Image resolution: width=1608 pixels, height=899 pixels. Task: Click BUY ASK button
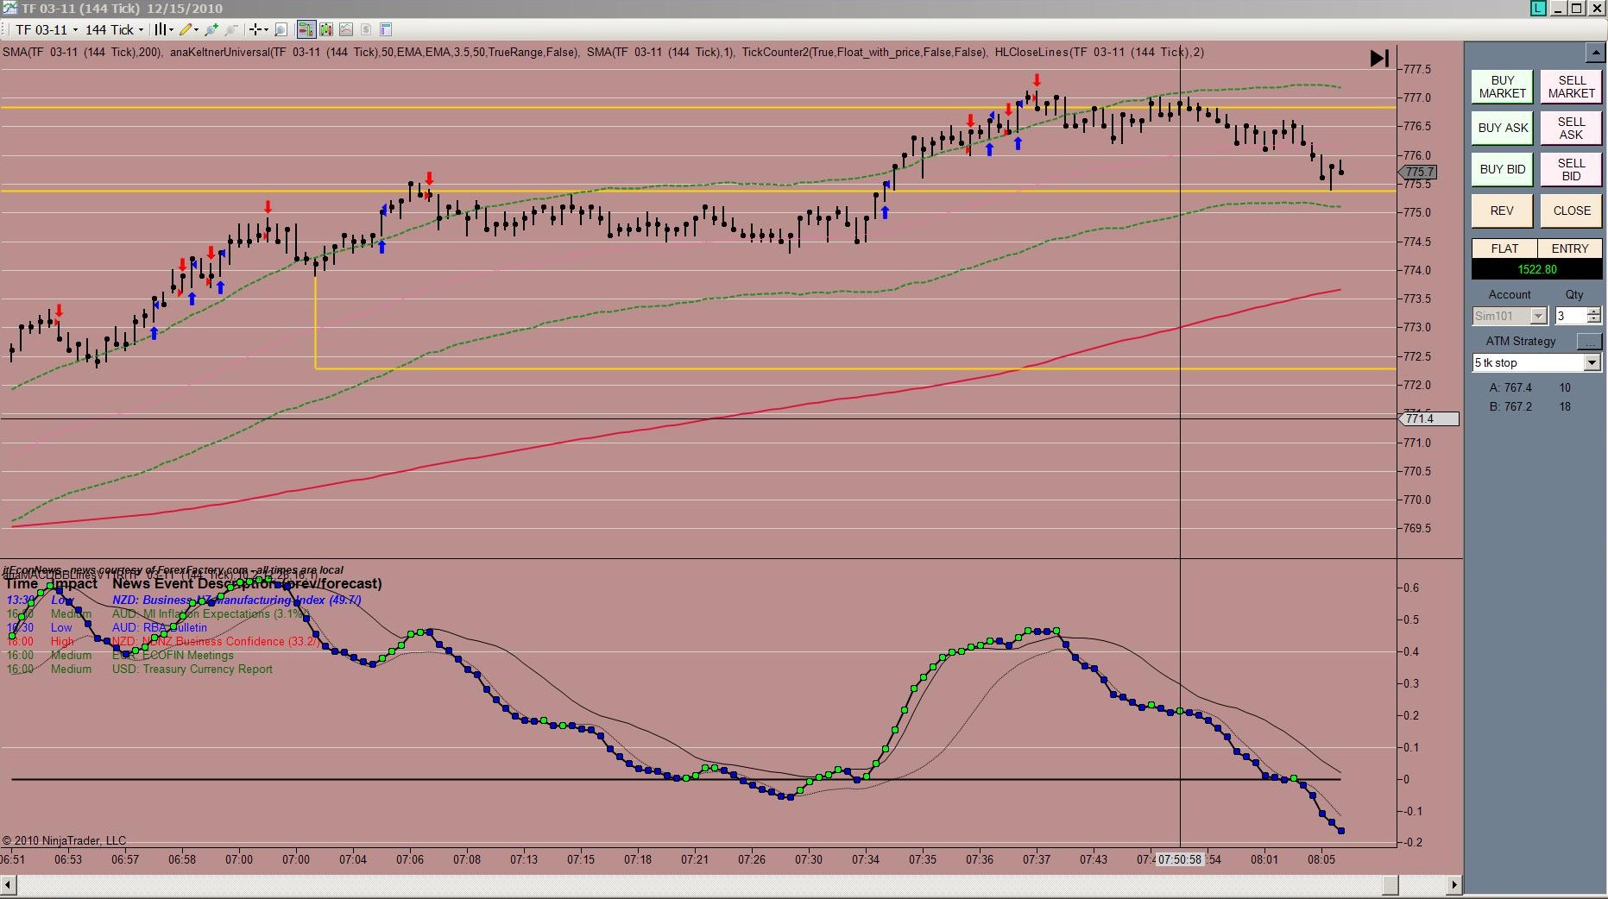click(1502, 128)
